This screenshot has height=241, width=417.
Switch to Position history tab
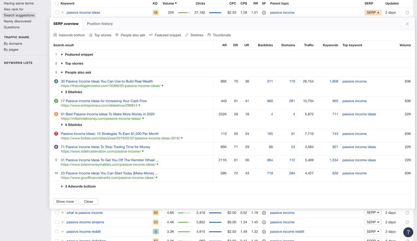pyautogui.click(x=100, y=24)
